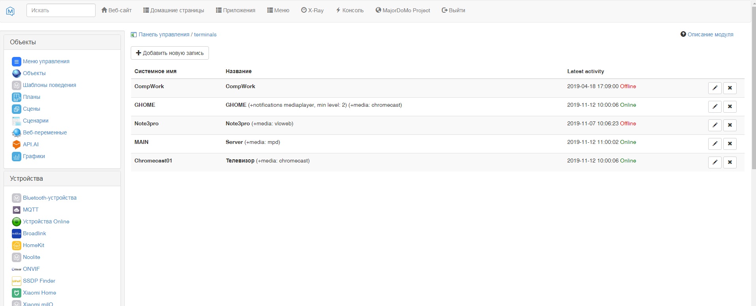Delete the GHOME terminal record
Viewport: 756px width, 306px height.
click(730, 106)
